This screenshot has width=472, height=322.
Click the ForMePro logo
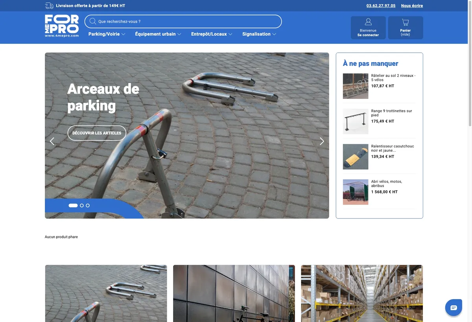click(62, 26)
